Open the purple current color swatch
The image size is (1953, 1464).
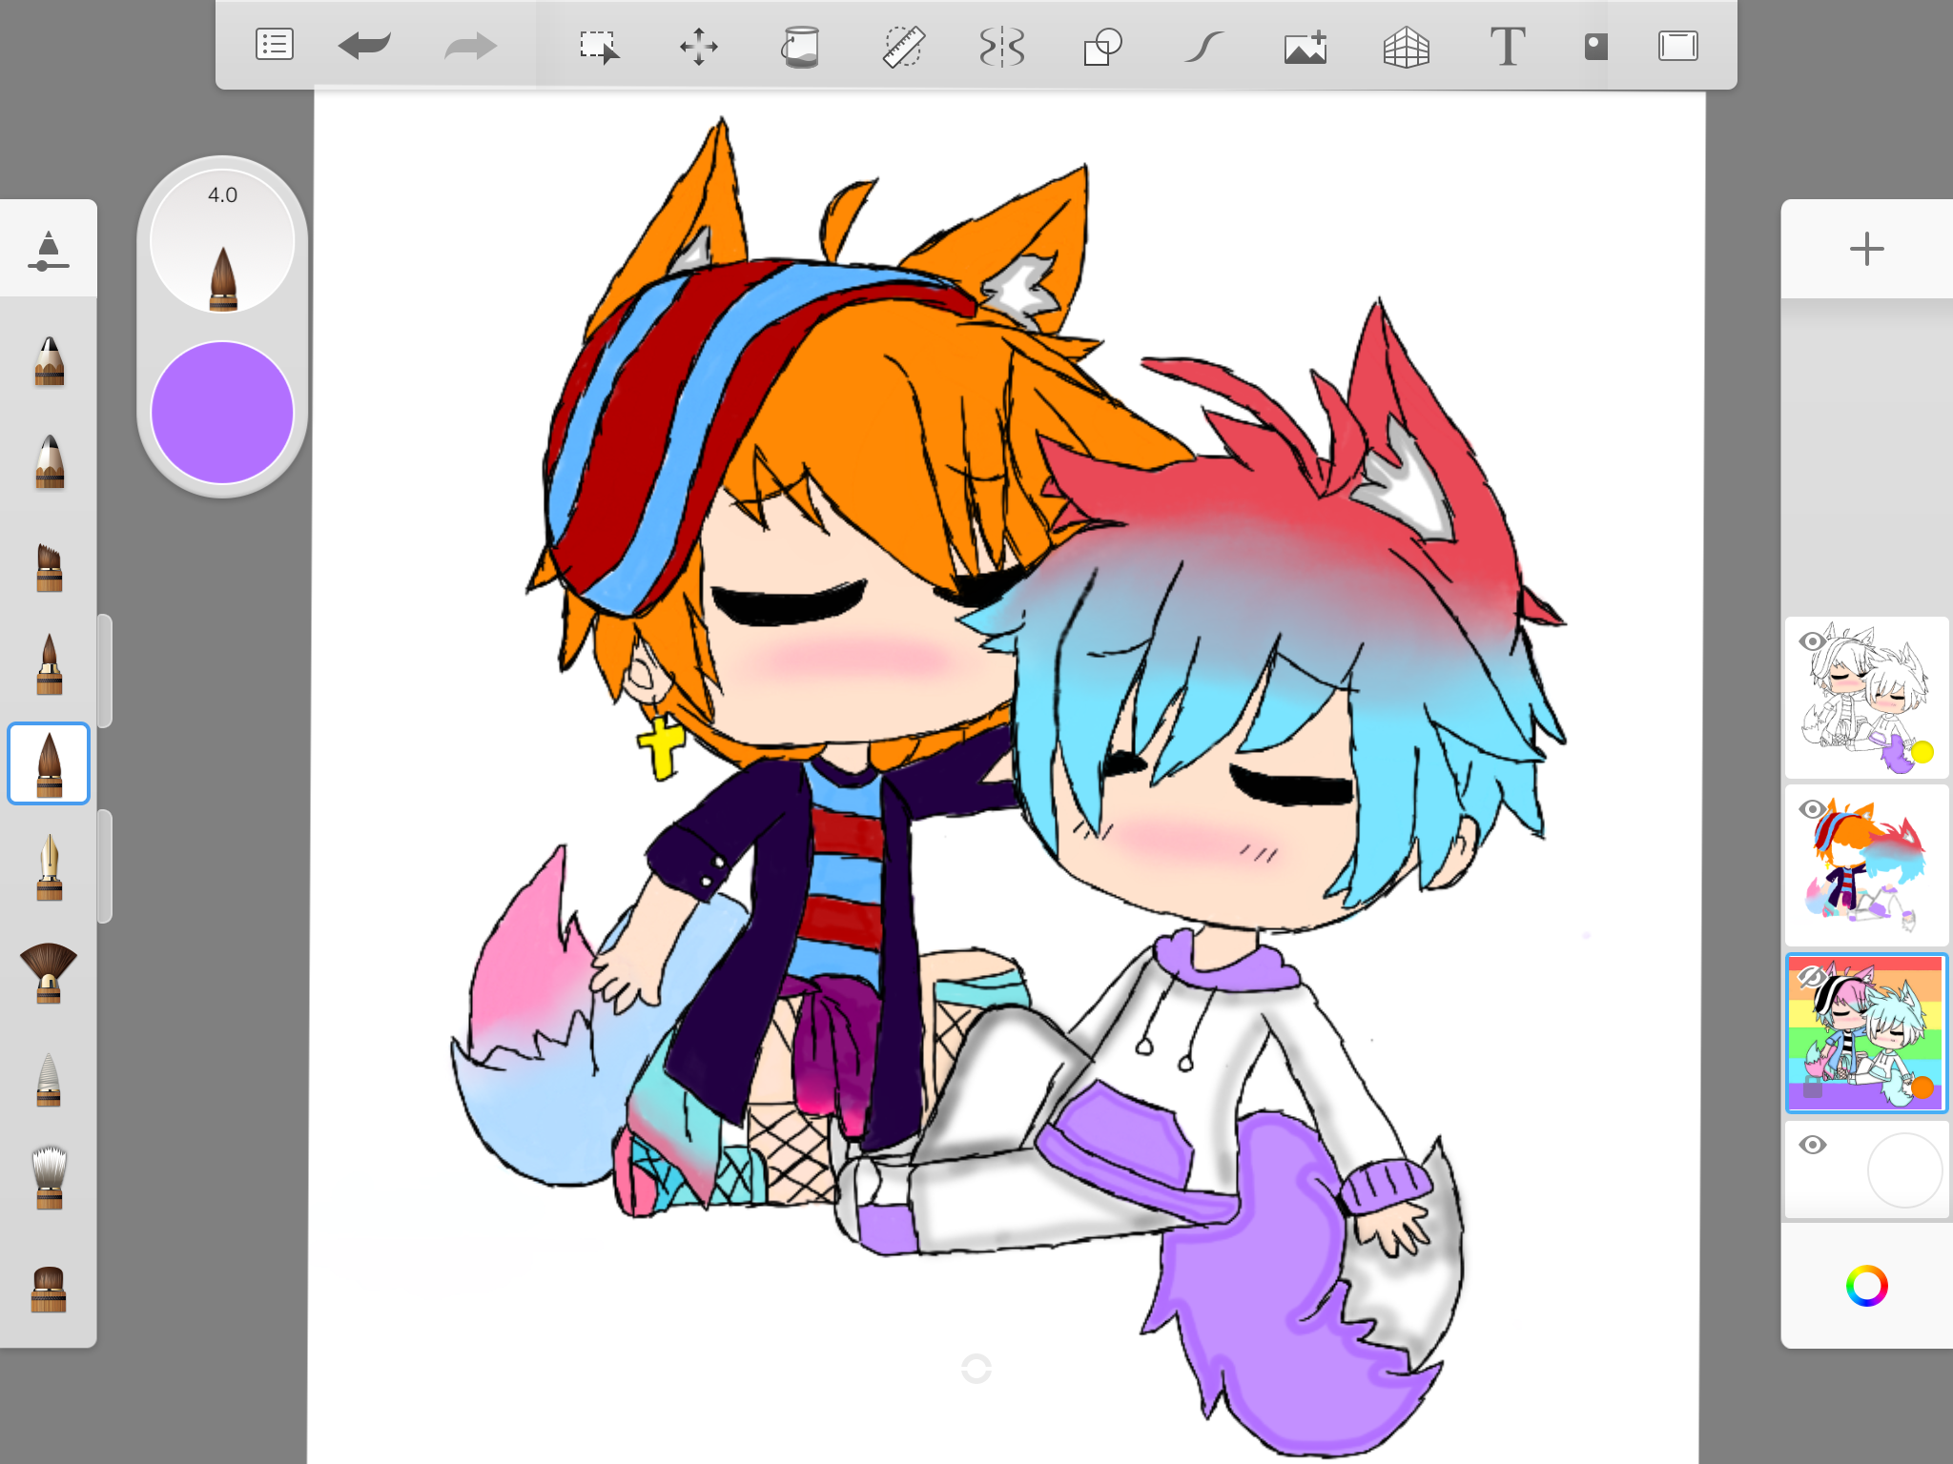pos(222,412)
